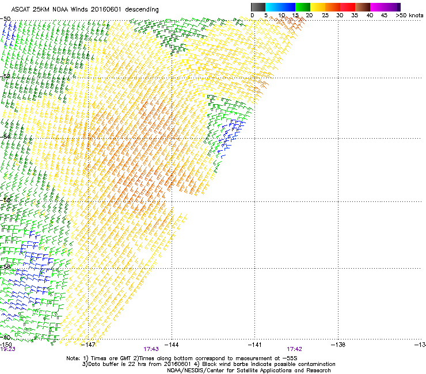
Task: Click the -50 latitude label
Action: pos(5,19)
